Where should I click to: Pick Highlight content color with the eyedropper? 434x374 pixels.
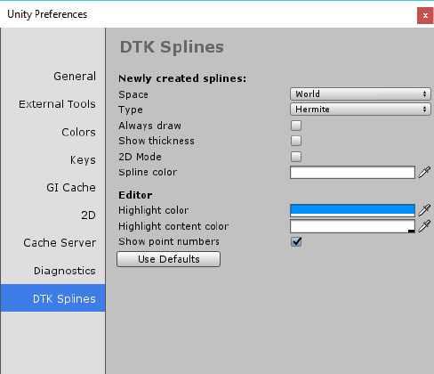click(424, 226)
